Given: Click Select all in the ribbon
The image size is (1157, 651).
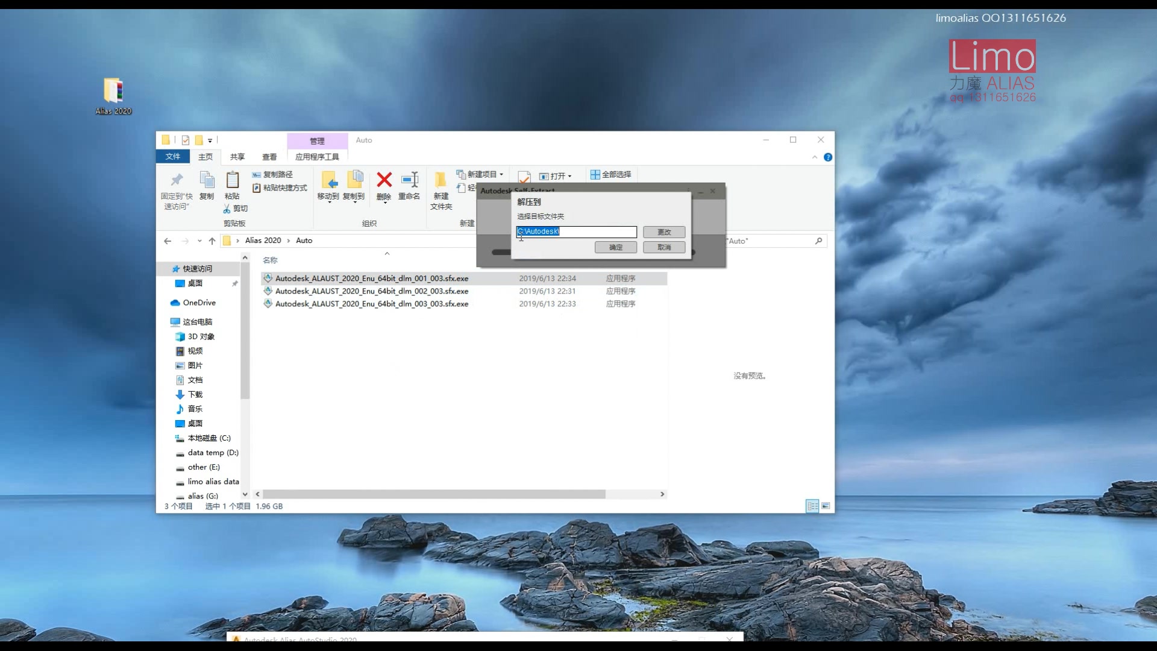Looking at the screenshot, I should (611, 174).
